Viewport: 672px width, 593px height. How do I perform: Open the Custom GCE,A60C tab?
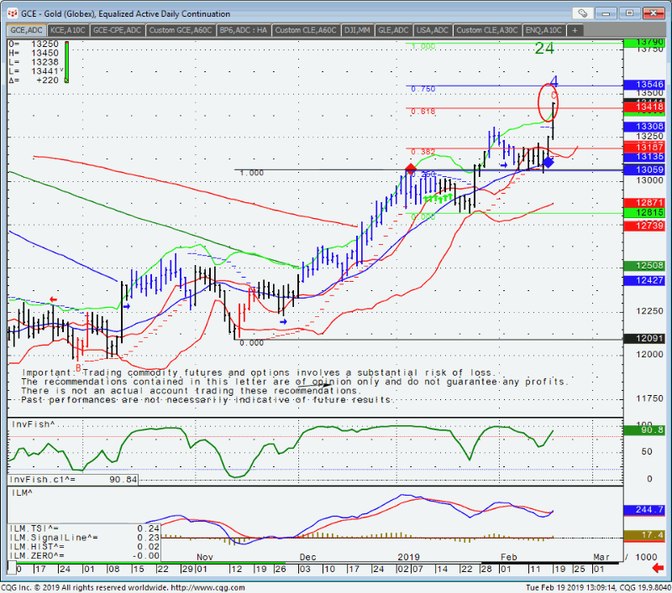(x=180, y=30)
